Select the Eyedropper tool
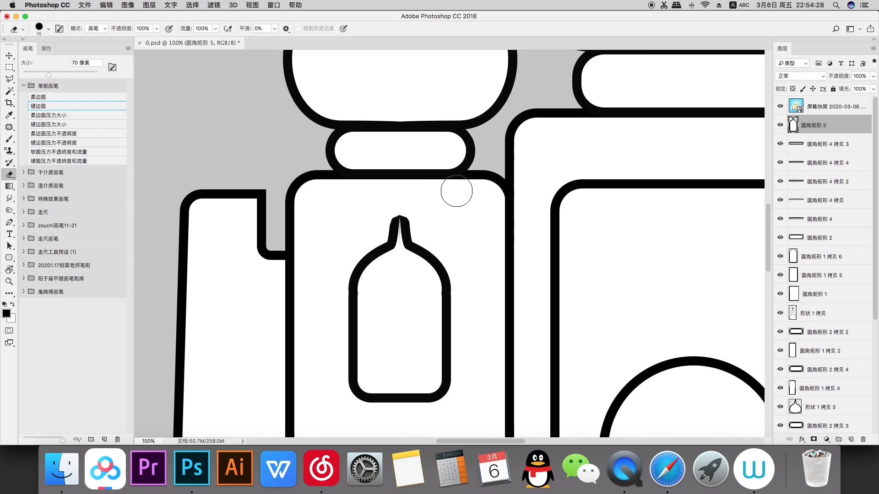The height and width of the screenshot is (494, 879). 9,115
